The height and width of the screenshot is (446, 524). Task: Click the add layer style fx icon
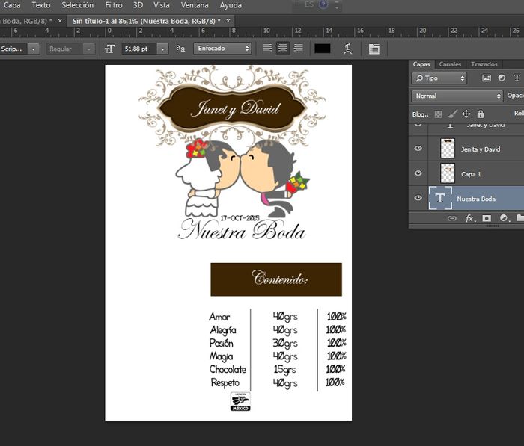click(470, 218)
